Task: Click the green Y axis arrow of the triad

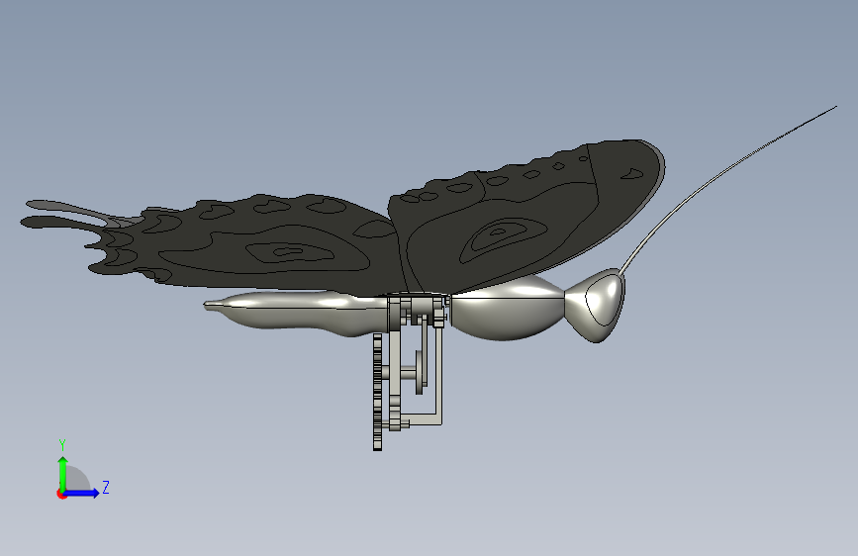Action: click(63, 473)
